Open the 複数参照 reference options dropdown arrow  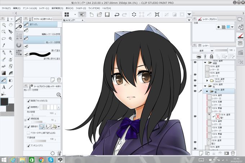click(x=59, y=127)
